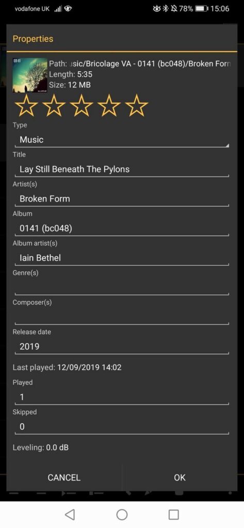Edit the Artist field Broken Form

pyautogui.click(x=122, y=199)
